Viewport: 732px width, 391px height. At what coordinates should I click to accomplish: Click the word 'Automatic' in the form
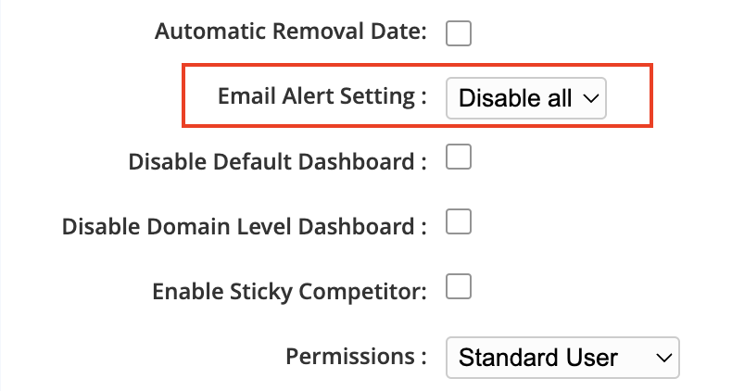pyautogui.click(x=201, y=32)
